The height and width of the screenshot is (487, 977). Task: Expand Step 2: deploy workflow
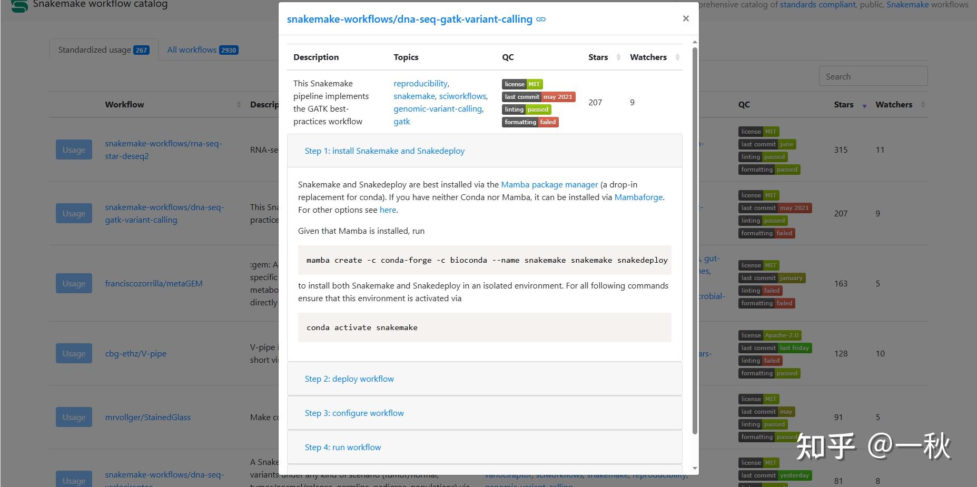pos(349,379)
